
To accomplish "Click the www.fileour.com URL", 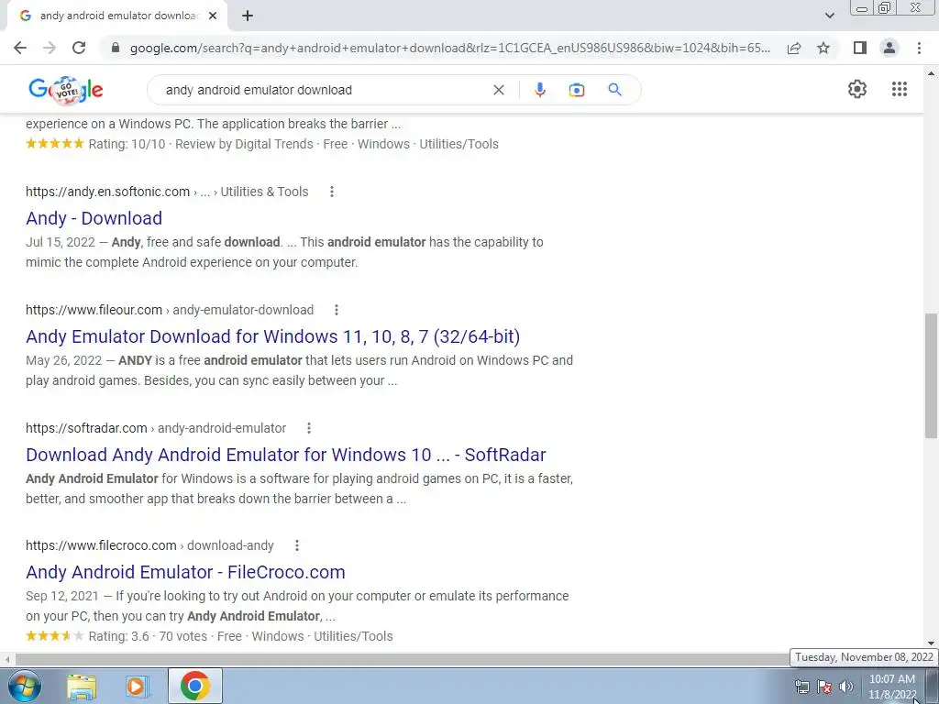I will pyautogui.click(x=94, y=310).
